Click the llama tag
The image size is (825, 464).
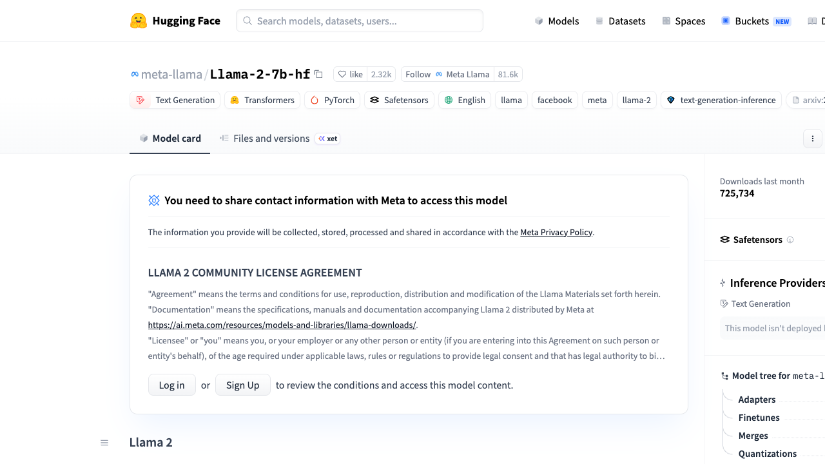[511, 100]
